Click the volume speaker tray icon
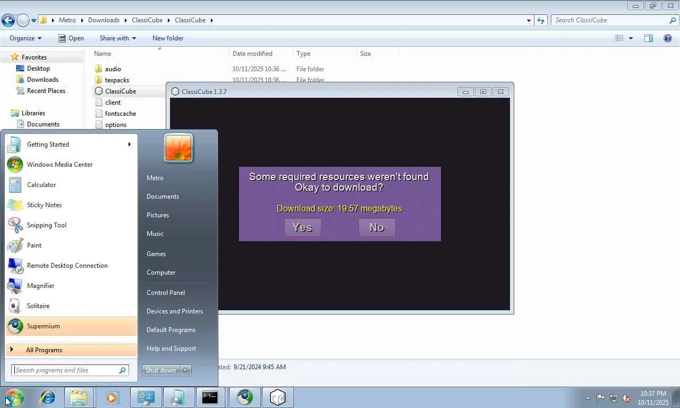This screenshot has width=680, height=408. tap(626, 398)
